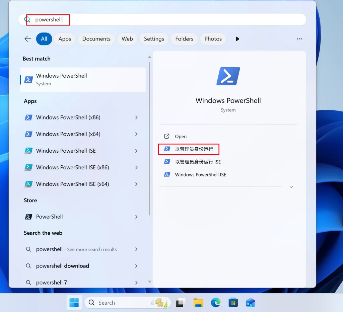Select the Settings filter tab
The height and width of the screenshot is (312, 343).
(x=154, y=39)
